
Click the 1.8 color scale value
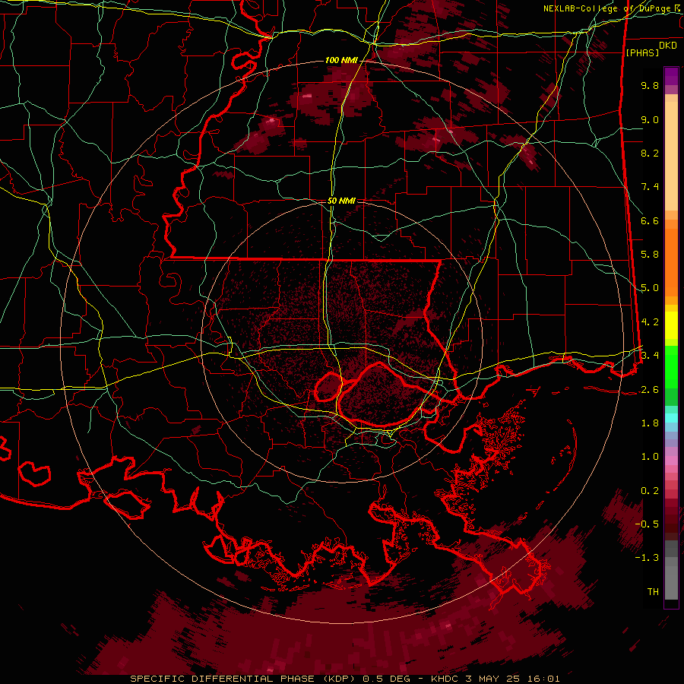click(650, 423)
